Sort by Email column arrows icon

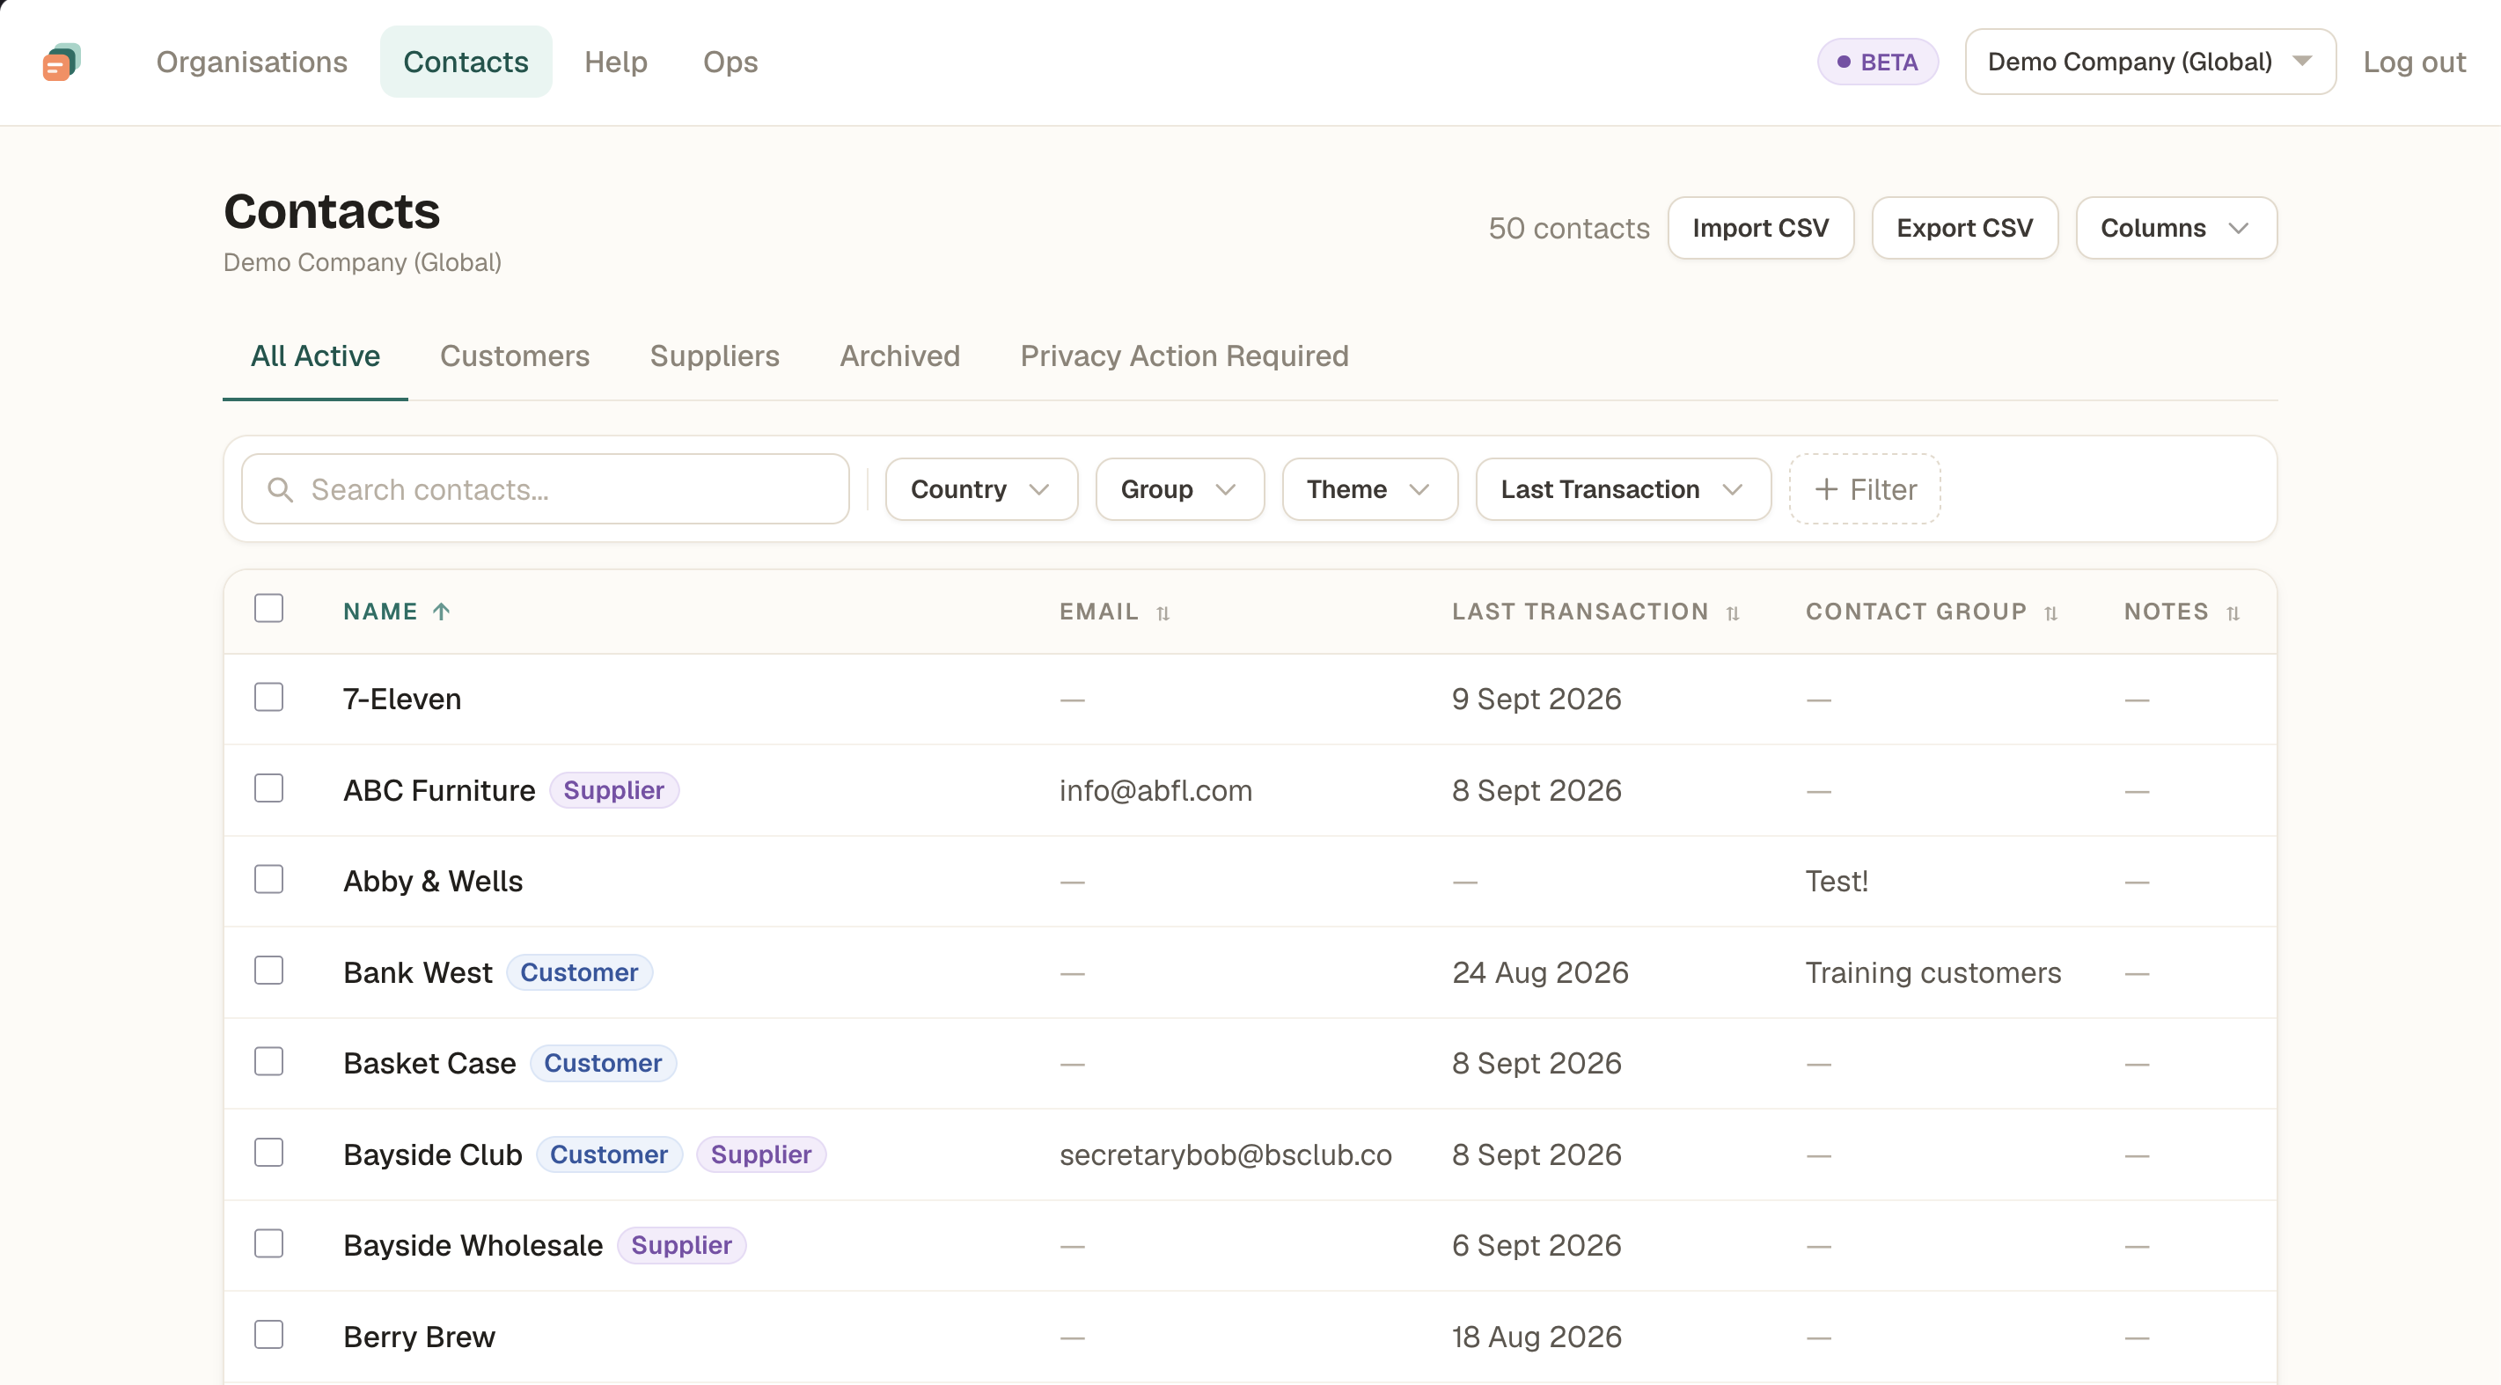tap(1163, 612)
